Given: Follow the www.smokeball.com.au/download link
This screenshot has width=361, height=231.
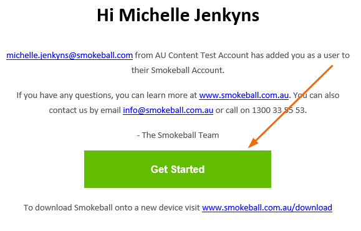Looking at the screenshot, I should (267, 207).
